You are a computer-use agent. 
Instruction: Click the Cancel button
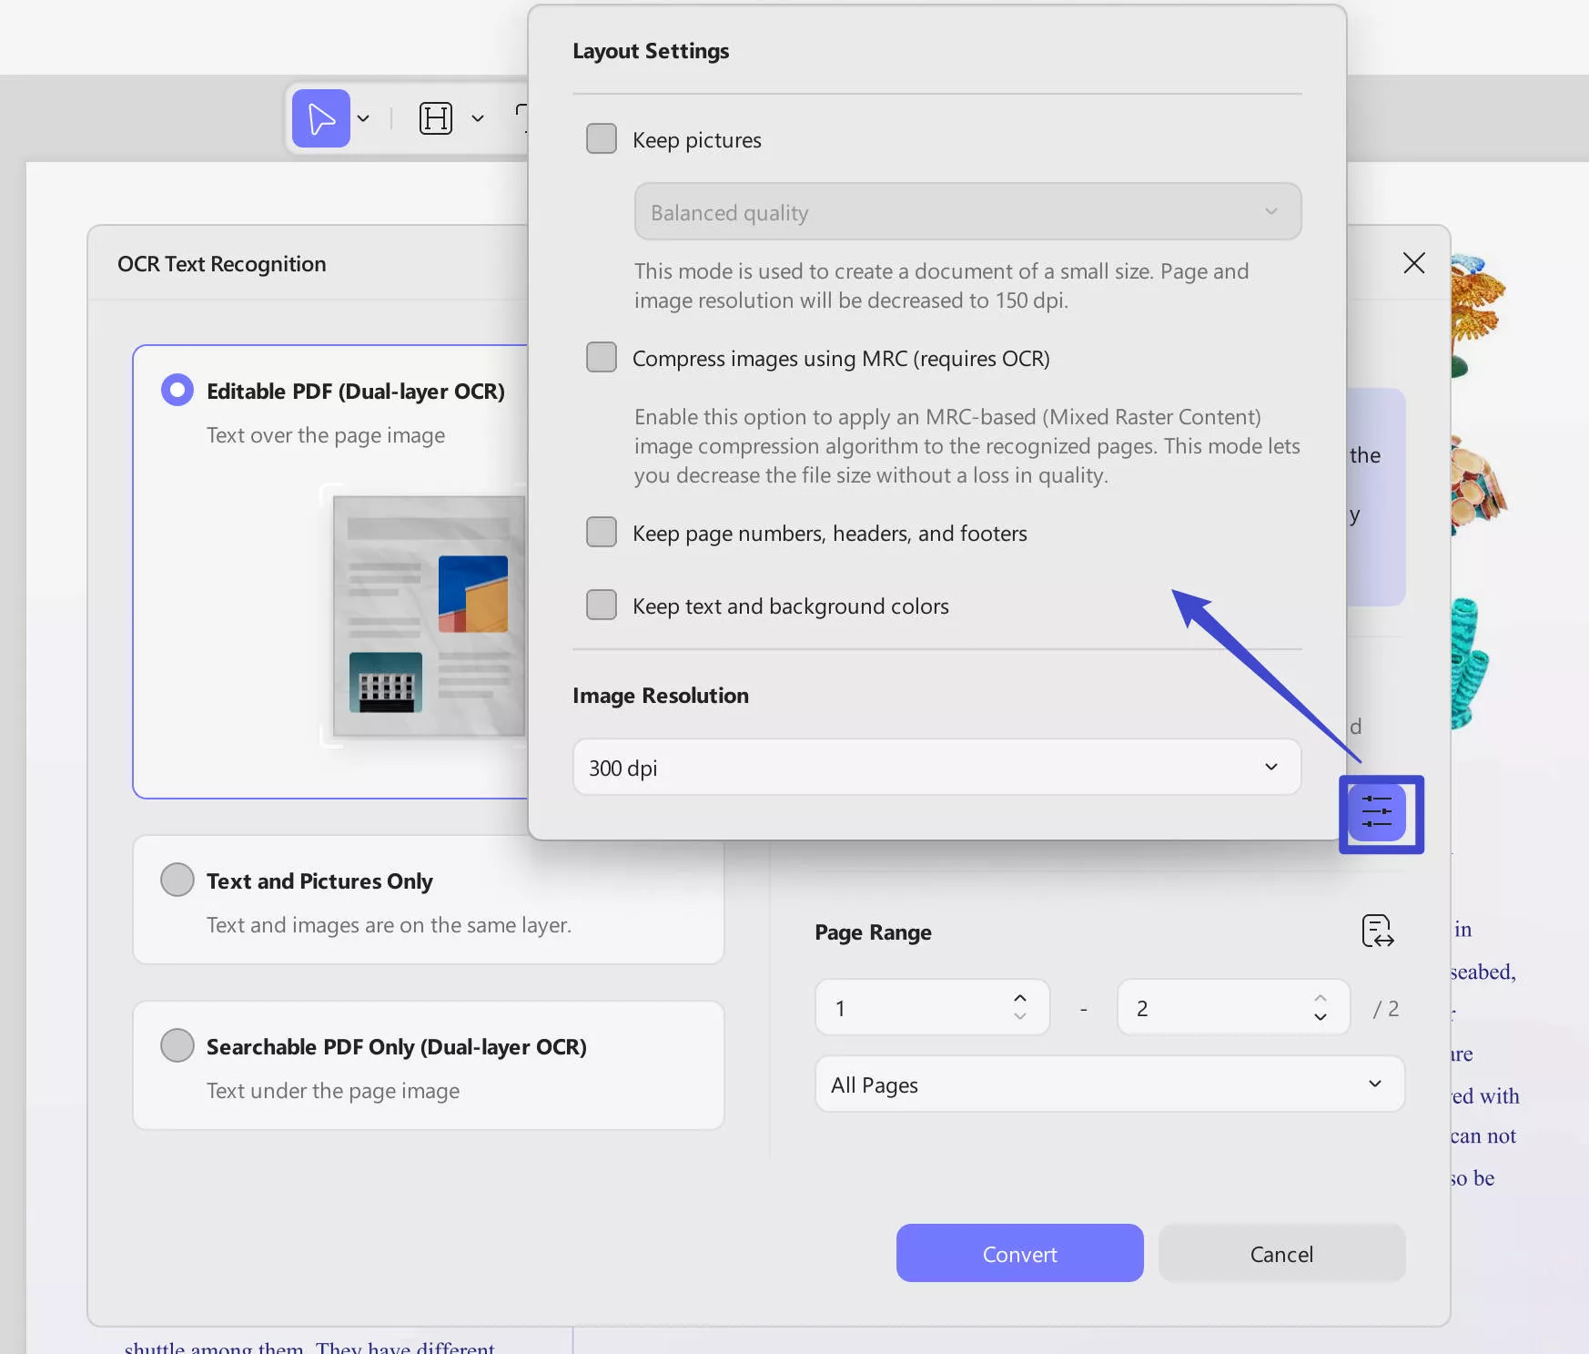[x=1281, y=1253]
